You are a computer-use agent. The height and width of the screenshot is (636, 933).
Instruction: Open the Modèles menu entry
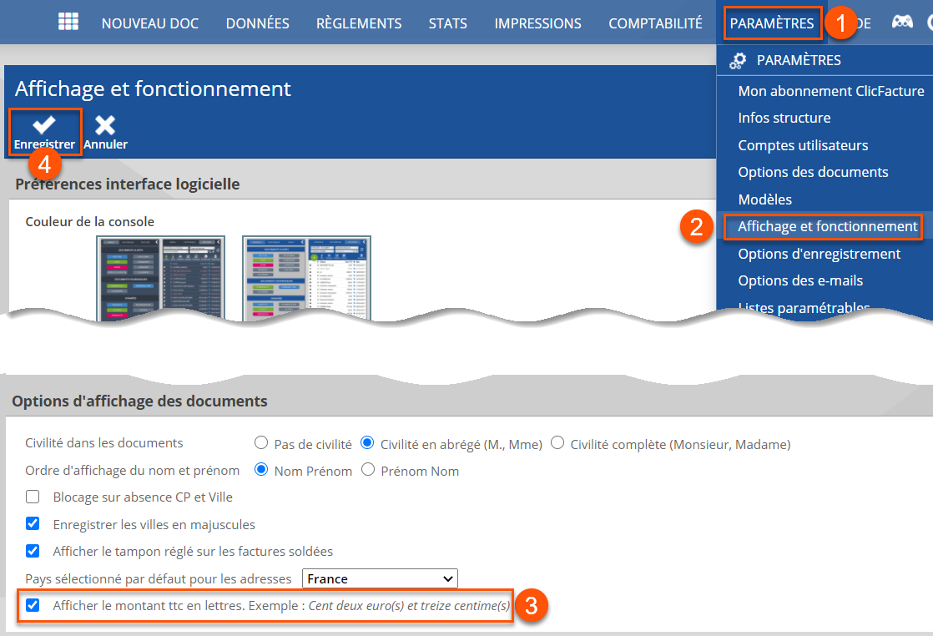click(764, 199)
